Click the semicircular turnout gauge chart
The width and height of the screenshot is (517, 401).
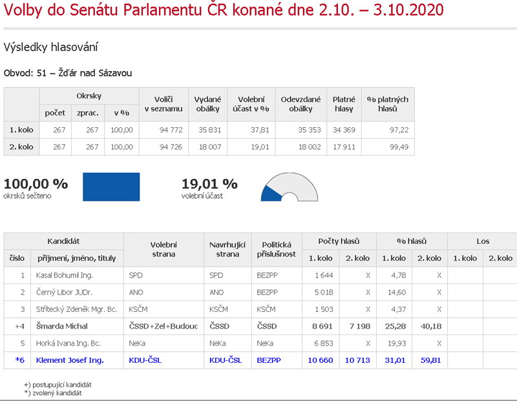point(290,187)
